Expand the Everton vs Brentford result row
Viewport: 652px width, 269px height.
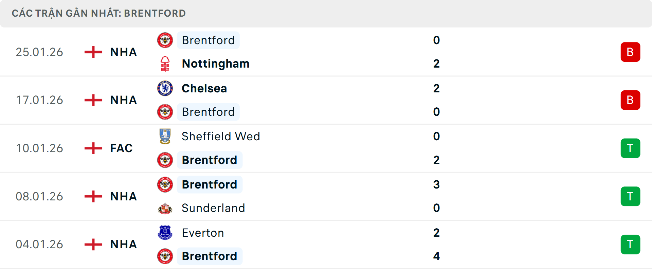point(326,244)
